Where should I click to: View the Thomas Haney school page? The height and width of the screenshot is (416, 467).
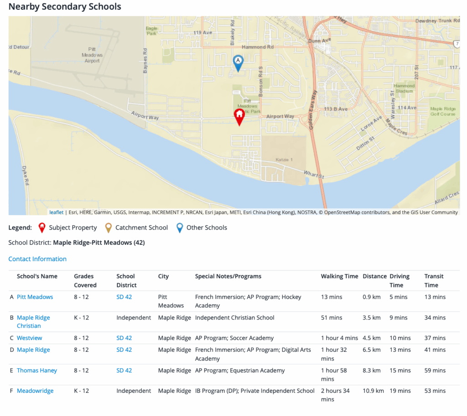[37, 370]
